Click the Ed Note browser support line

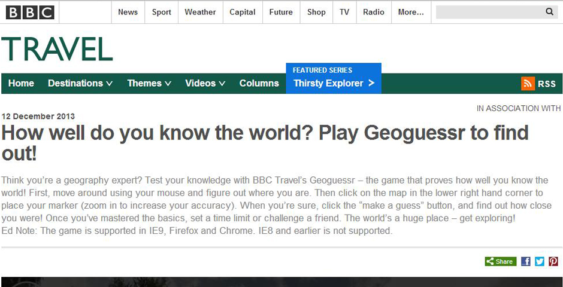pos(197,231)
